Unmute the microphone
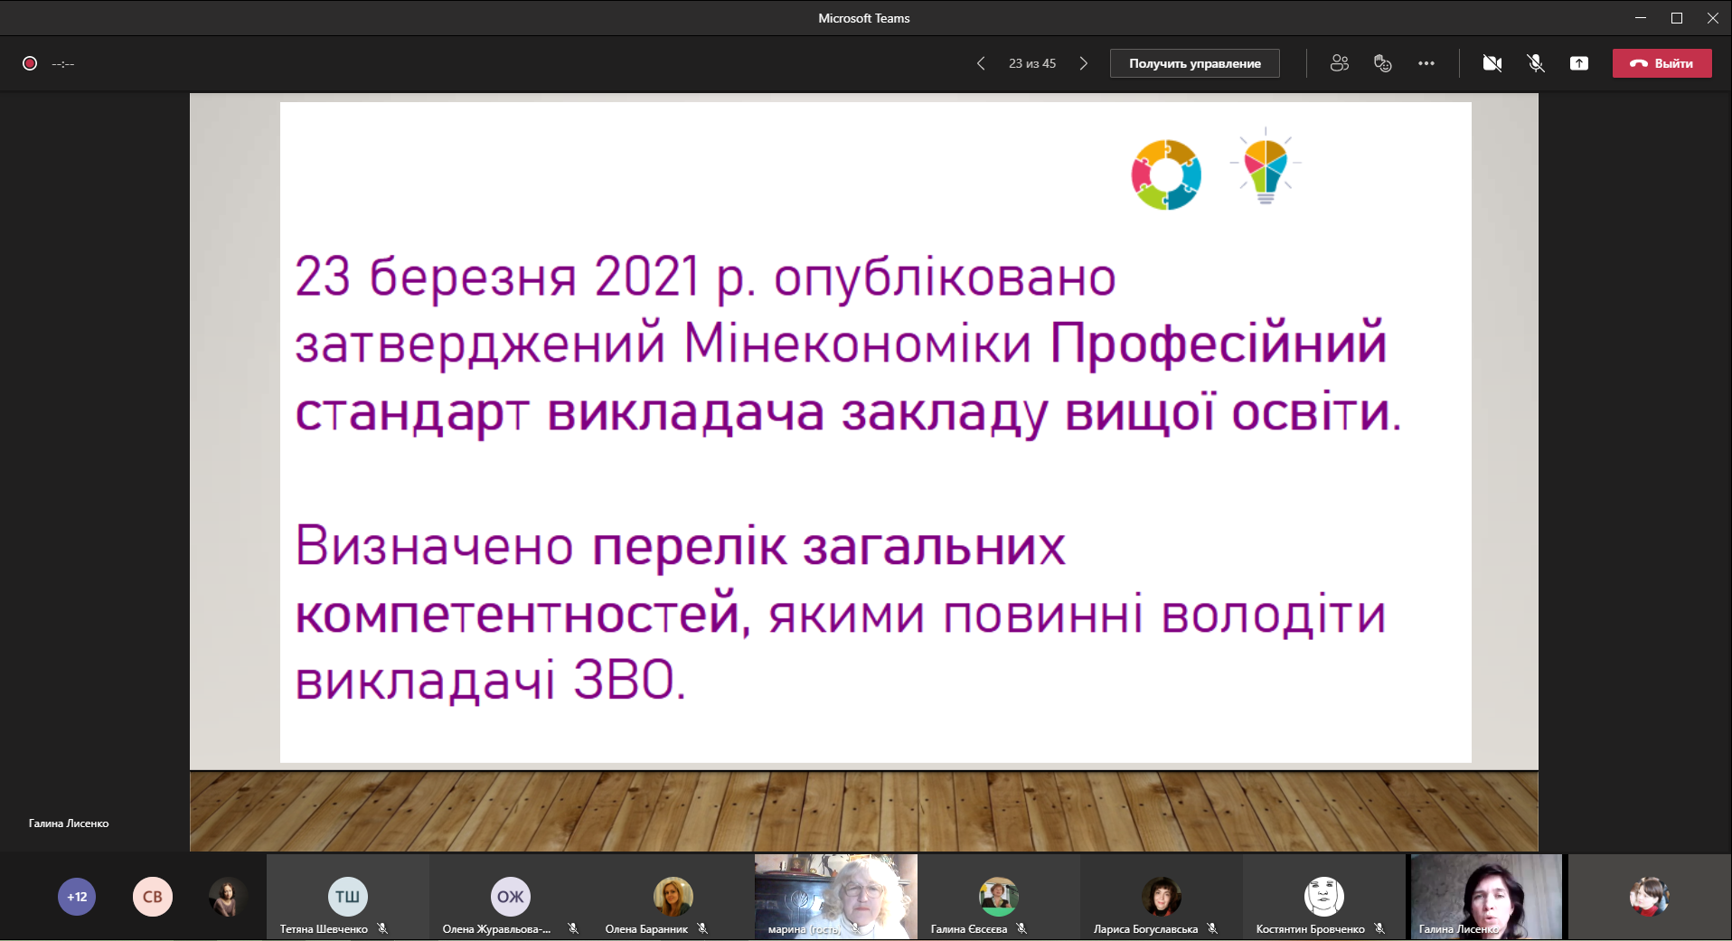Screen dimensions: 1732x941 (x=1535, y=63)
